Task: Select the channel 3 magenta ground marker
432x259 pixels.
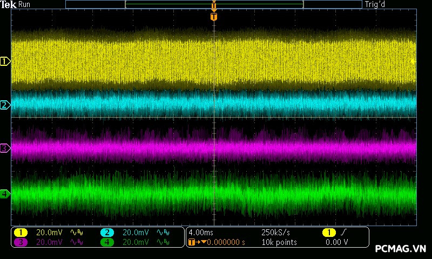Action: click(5, 148)
